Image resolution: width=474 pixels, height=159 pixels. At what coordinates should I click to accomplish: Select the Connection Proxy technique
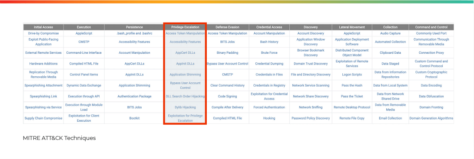coord(431,52)
